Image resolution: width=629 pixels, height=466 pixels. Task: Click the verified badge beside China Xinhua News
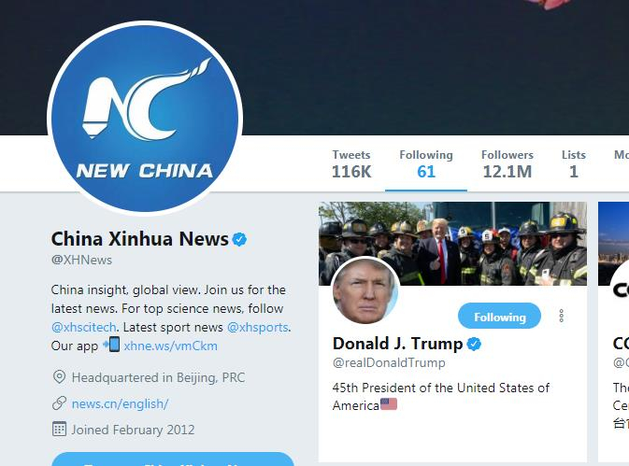[x=240, y=239]
